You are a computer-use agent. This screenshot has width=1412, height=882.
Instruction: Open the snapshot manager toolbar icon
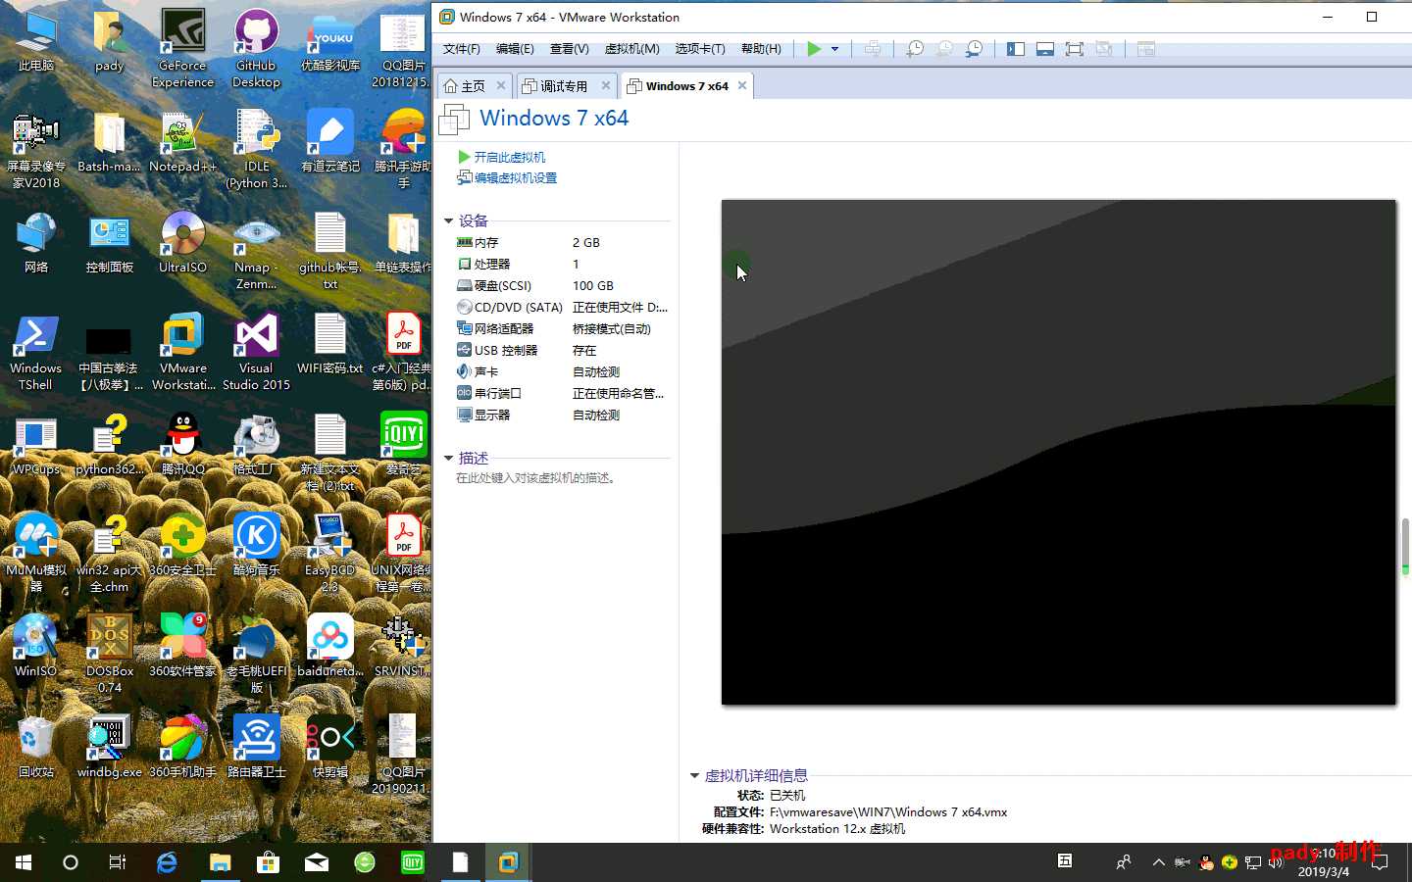point(974,49)
